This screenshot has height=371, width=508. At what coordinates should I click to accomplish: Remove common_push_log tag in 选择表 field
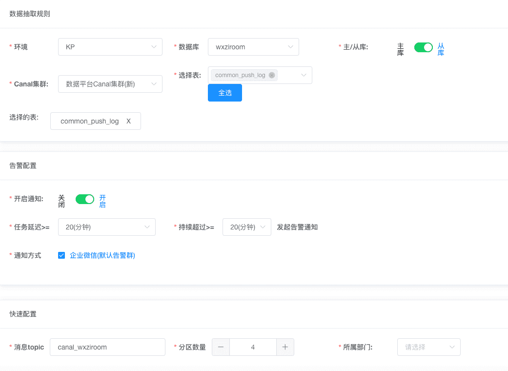pyautogui.click(x=272, y=75)
